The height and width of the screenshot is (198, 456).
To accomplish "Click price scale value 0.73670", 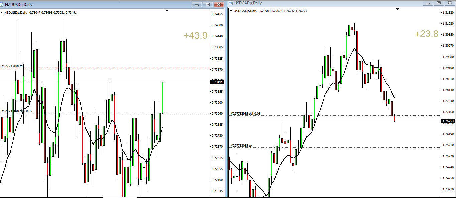I will coord(218,70).
